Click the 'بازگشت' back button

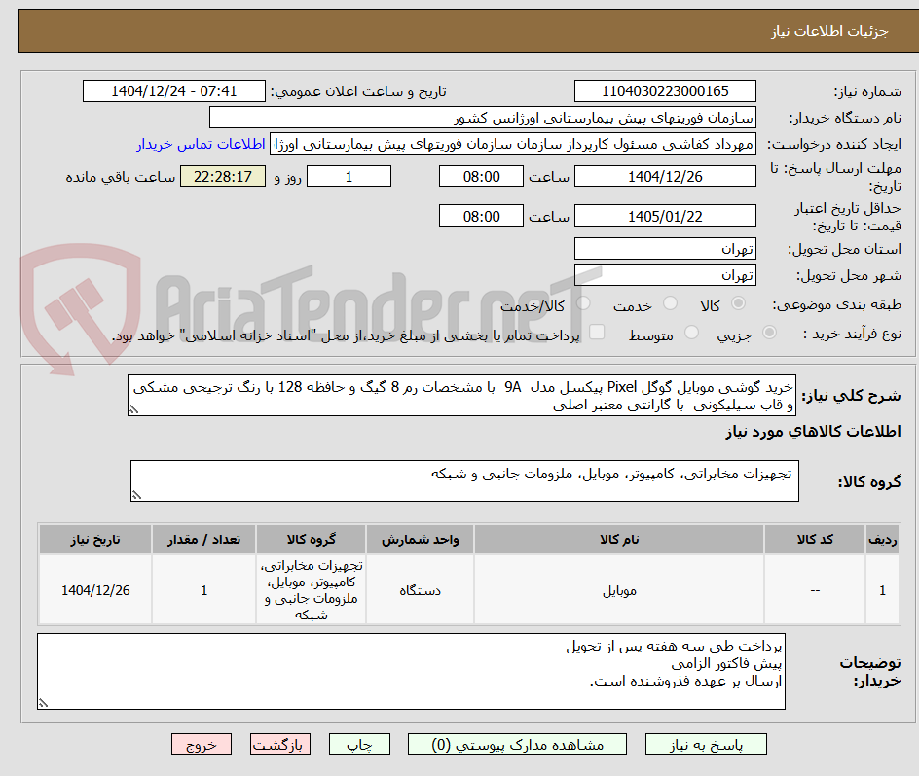click(x=280, y=744)
